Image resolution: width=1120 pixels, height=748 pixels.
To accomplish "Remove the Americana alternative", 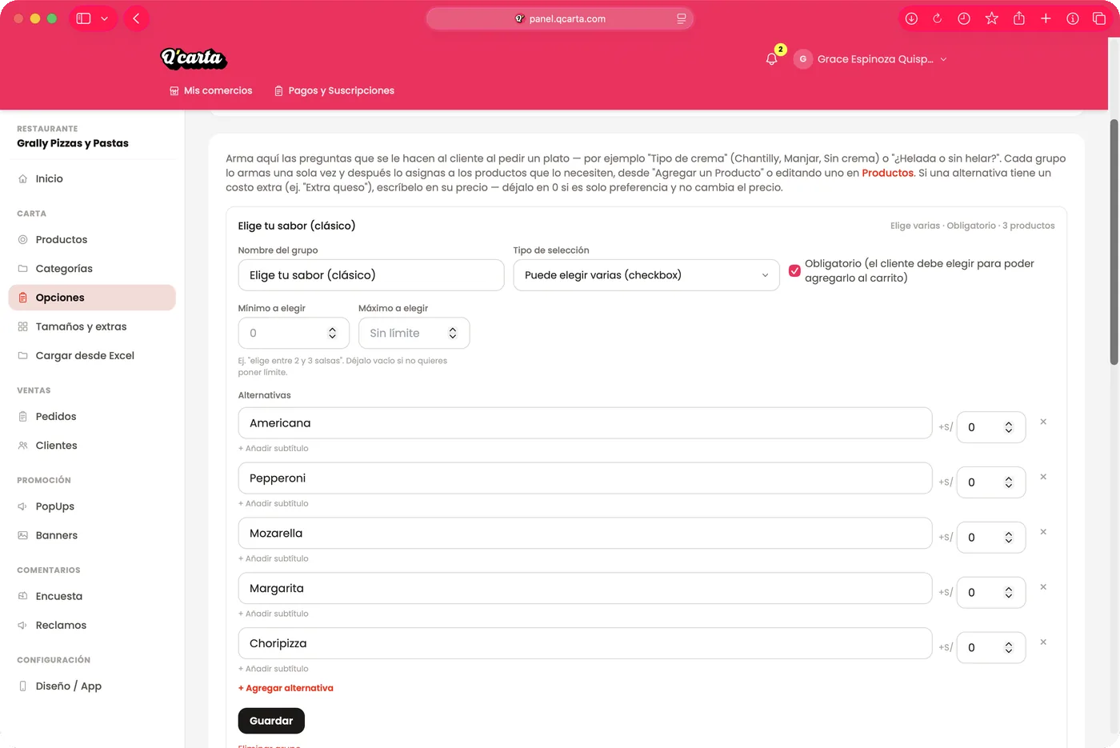I will [x=1043, y=422].
